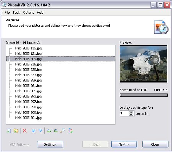Viewport: 172px width, 152px height.
Task: Open the Tools menu
Action: [x=16, y=13]
